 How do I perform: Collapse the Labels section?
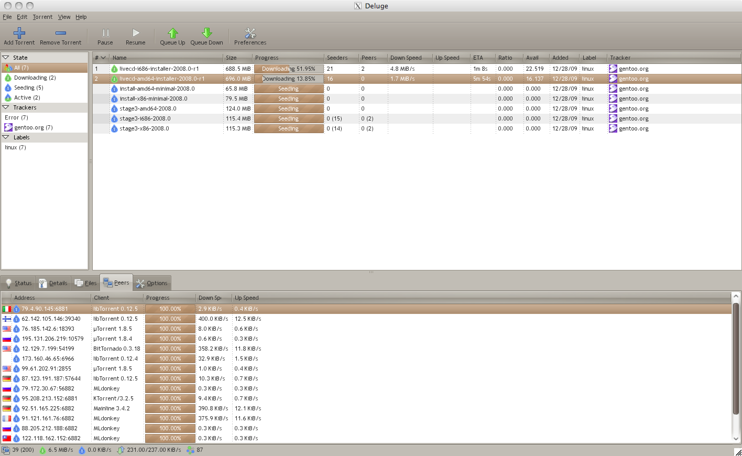click(x=6, y=137)
